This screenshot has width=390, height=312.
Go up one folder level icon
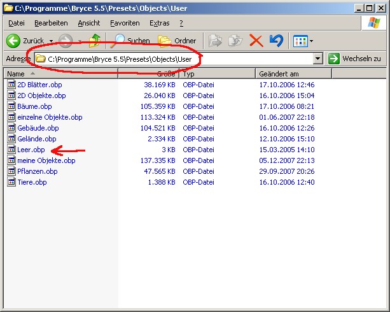[95, 41]
